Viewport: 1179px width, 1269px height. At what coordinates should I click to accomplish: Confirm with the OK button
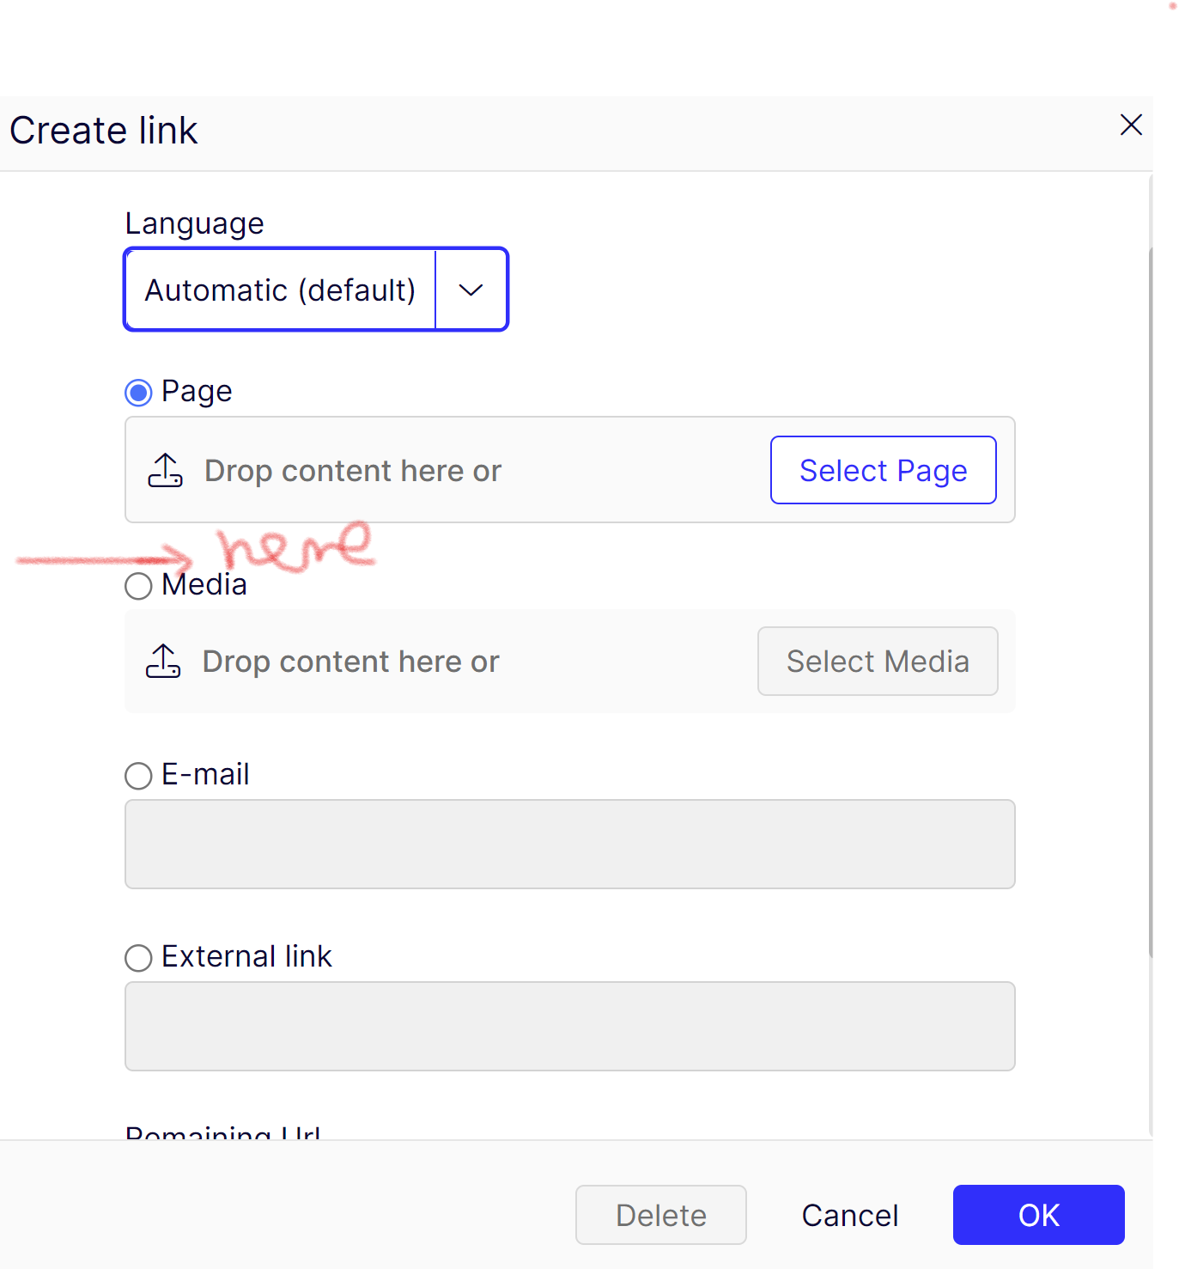click(x=1038, y=1215)
